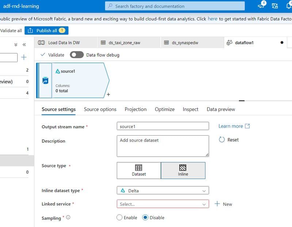
Task: Click the Output stream name input field
Action: [x=163, y=126]
